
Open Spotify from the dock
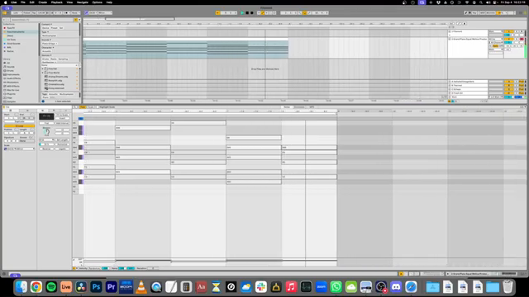click(x=51, y=287)
